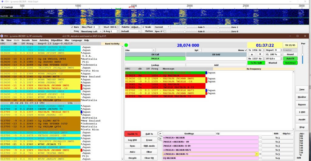311x161 pixels.
Task: Enable the Flatten checkbox in Wide Graph
Action: pos(143,31)
